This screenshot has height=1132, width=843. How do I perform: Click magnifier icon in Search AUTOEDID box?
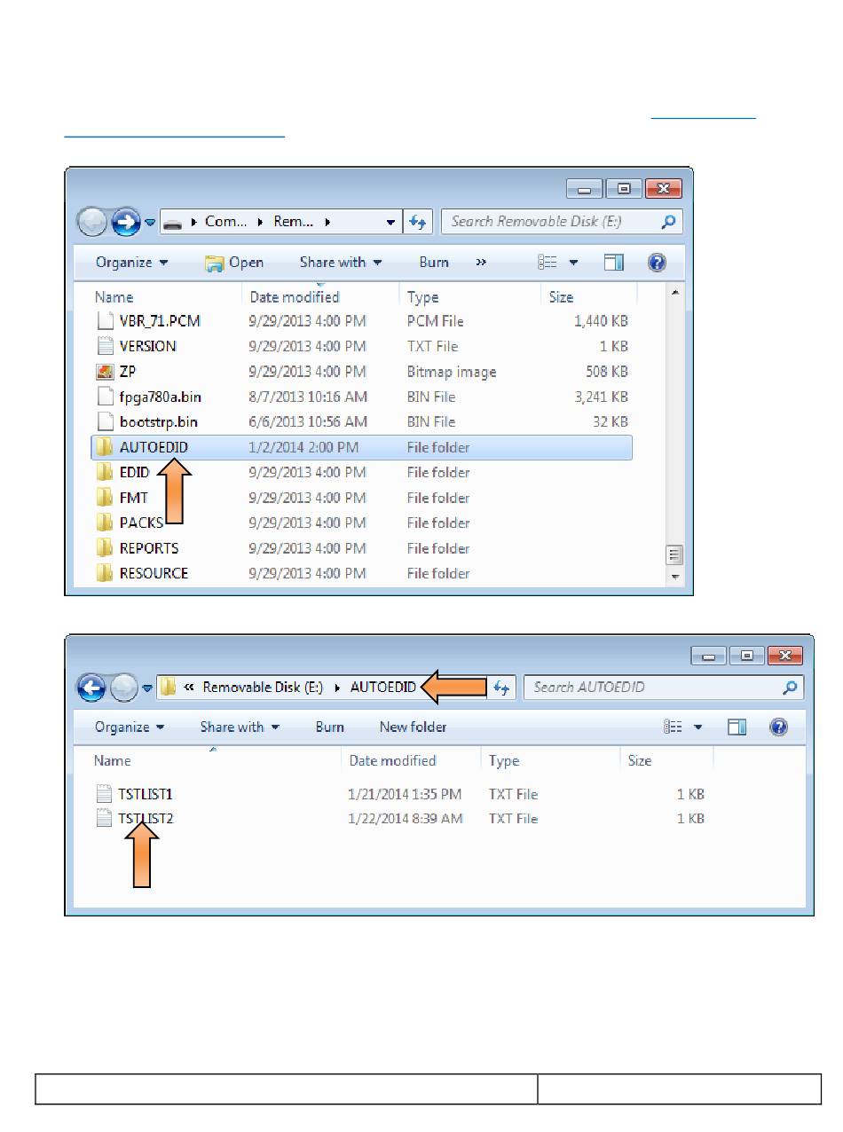790,687
